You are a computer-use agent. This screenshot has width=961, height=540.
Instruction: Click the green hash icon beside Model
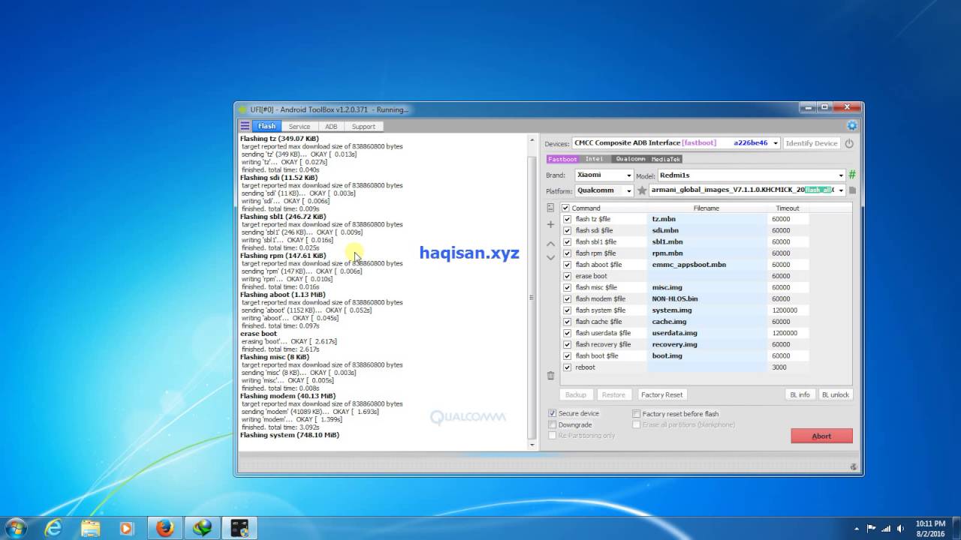click(852, 175)
